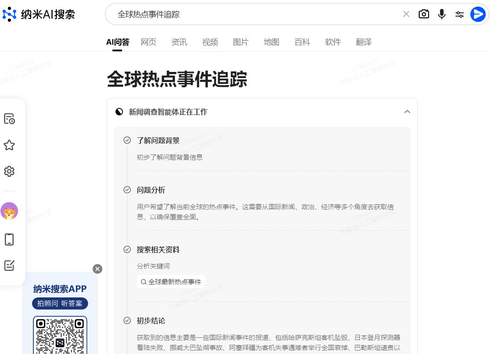Click the checkmark beside 初步结论

coord(127,321)
